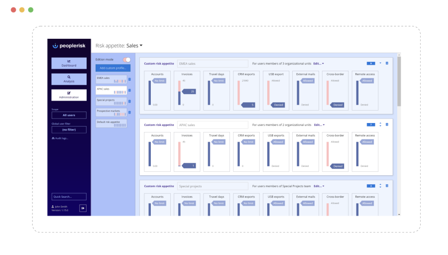The height and width of the screenshot is (255, 448).
Task: Move EMEA sales profile down in priority
Action: tap(380, 63)
